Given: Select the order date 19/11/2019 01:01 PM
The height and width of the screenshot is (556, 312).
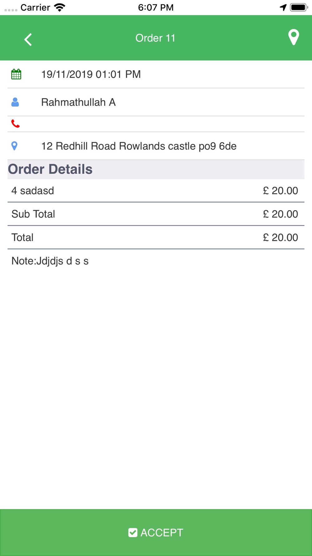Looking at the screenshot, I should coord(91,74).
